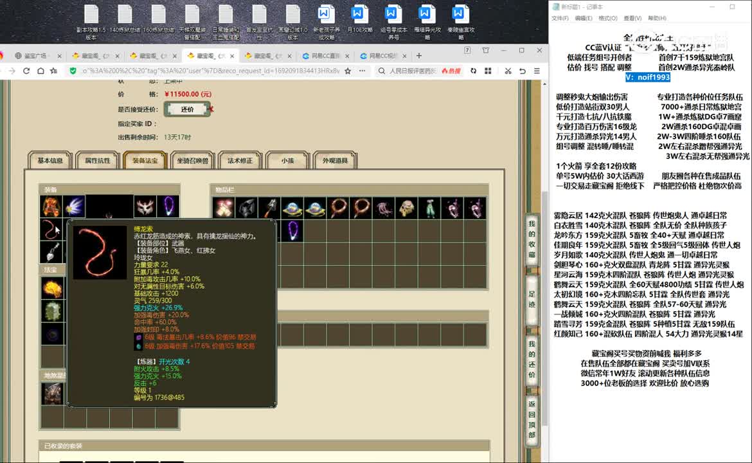
Task: Click the ¥11500.00 price text
Action: click(x=188, y=94)
